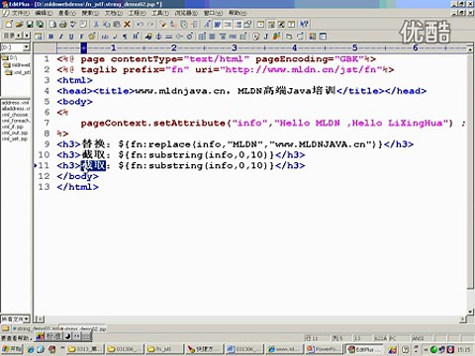Click the Undo arrow icon
This screenshot has height=356, width=475.
[x=140, y=24]
